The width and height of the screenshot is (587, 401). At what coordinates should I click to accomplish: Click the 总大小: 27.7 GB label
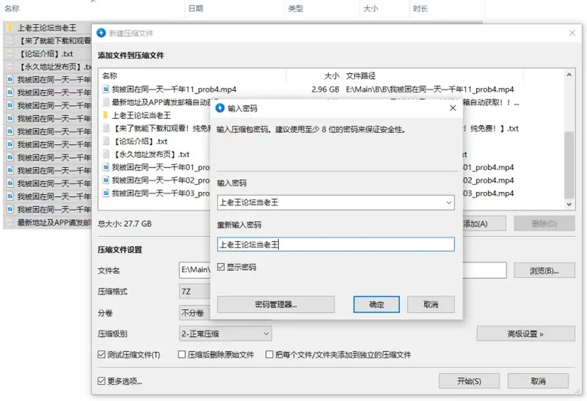[x=125, y=224]
